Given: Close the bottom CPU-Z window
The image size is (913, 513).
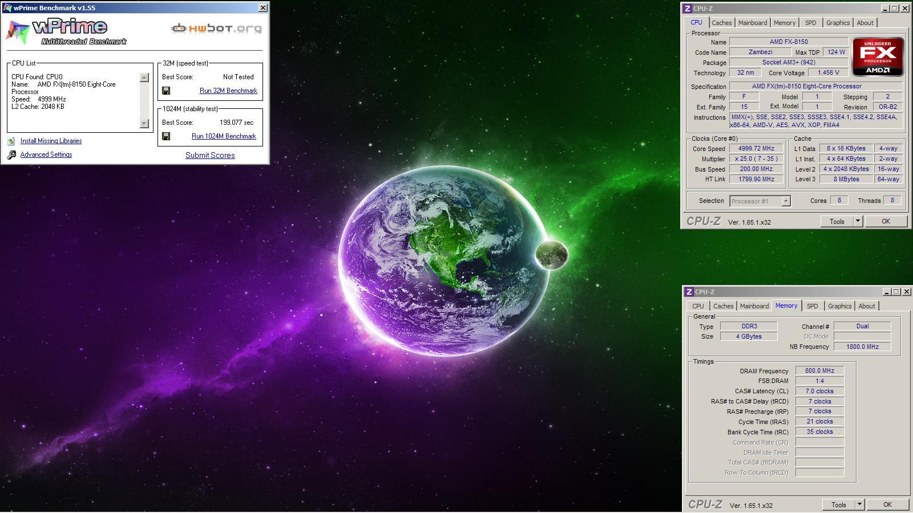Looking at the screenshot, I should tap(906, 292).
